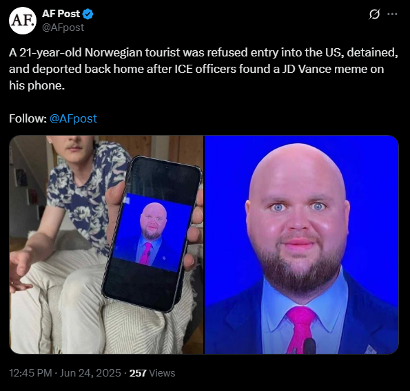Click the phone screen in left photo
Viewport: 410px width, 391px height.
click(x=152, y=233)
